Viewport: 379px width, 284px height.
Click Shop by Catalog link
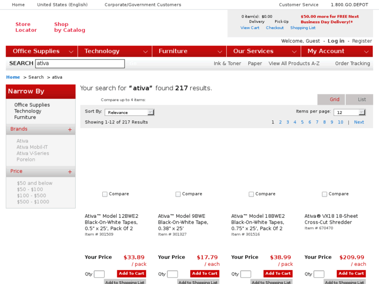(70, 27)
